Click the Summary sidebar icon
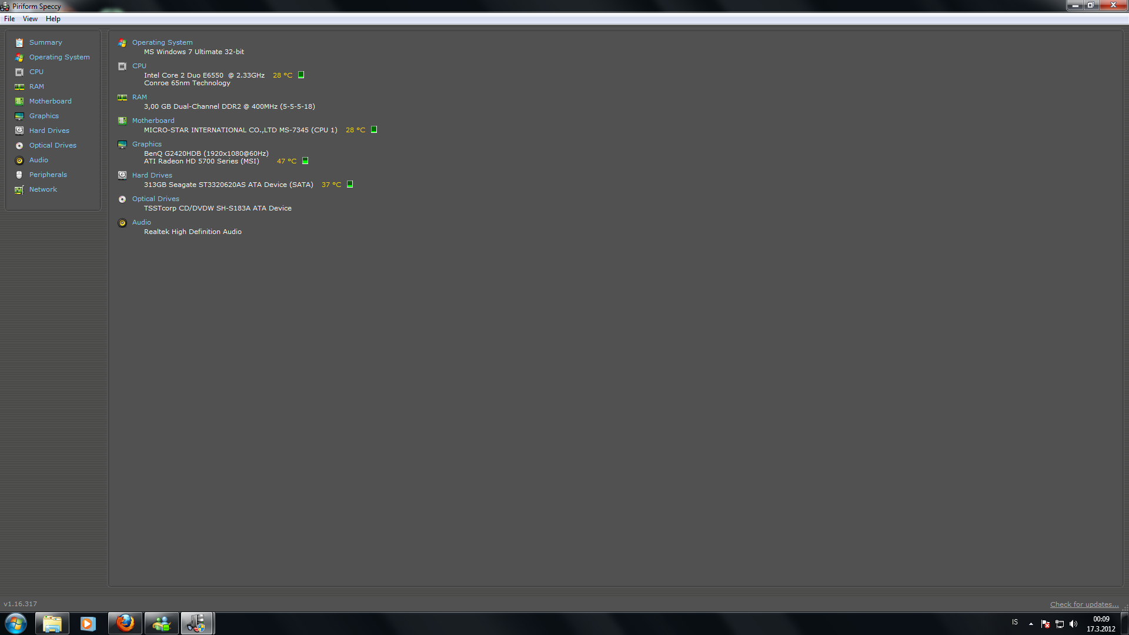 click(x=19, y=42)
